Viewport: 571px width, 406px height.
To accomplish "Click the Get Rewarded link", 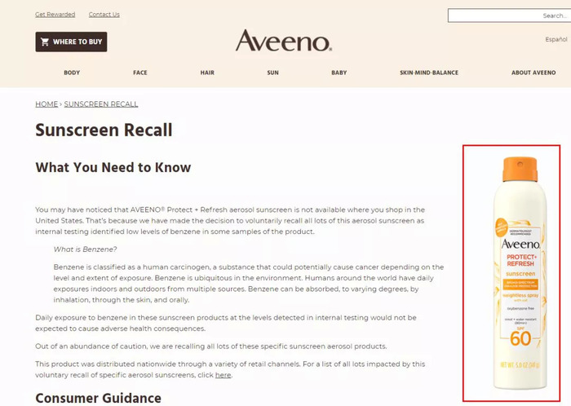I will coord(55,15).
